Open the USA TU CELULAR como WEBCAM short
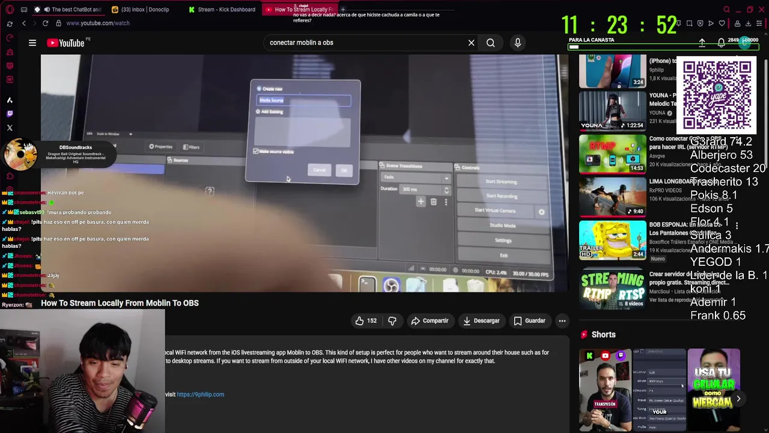Screen dimensions: 769x433 714,390
